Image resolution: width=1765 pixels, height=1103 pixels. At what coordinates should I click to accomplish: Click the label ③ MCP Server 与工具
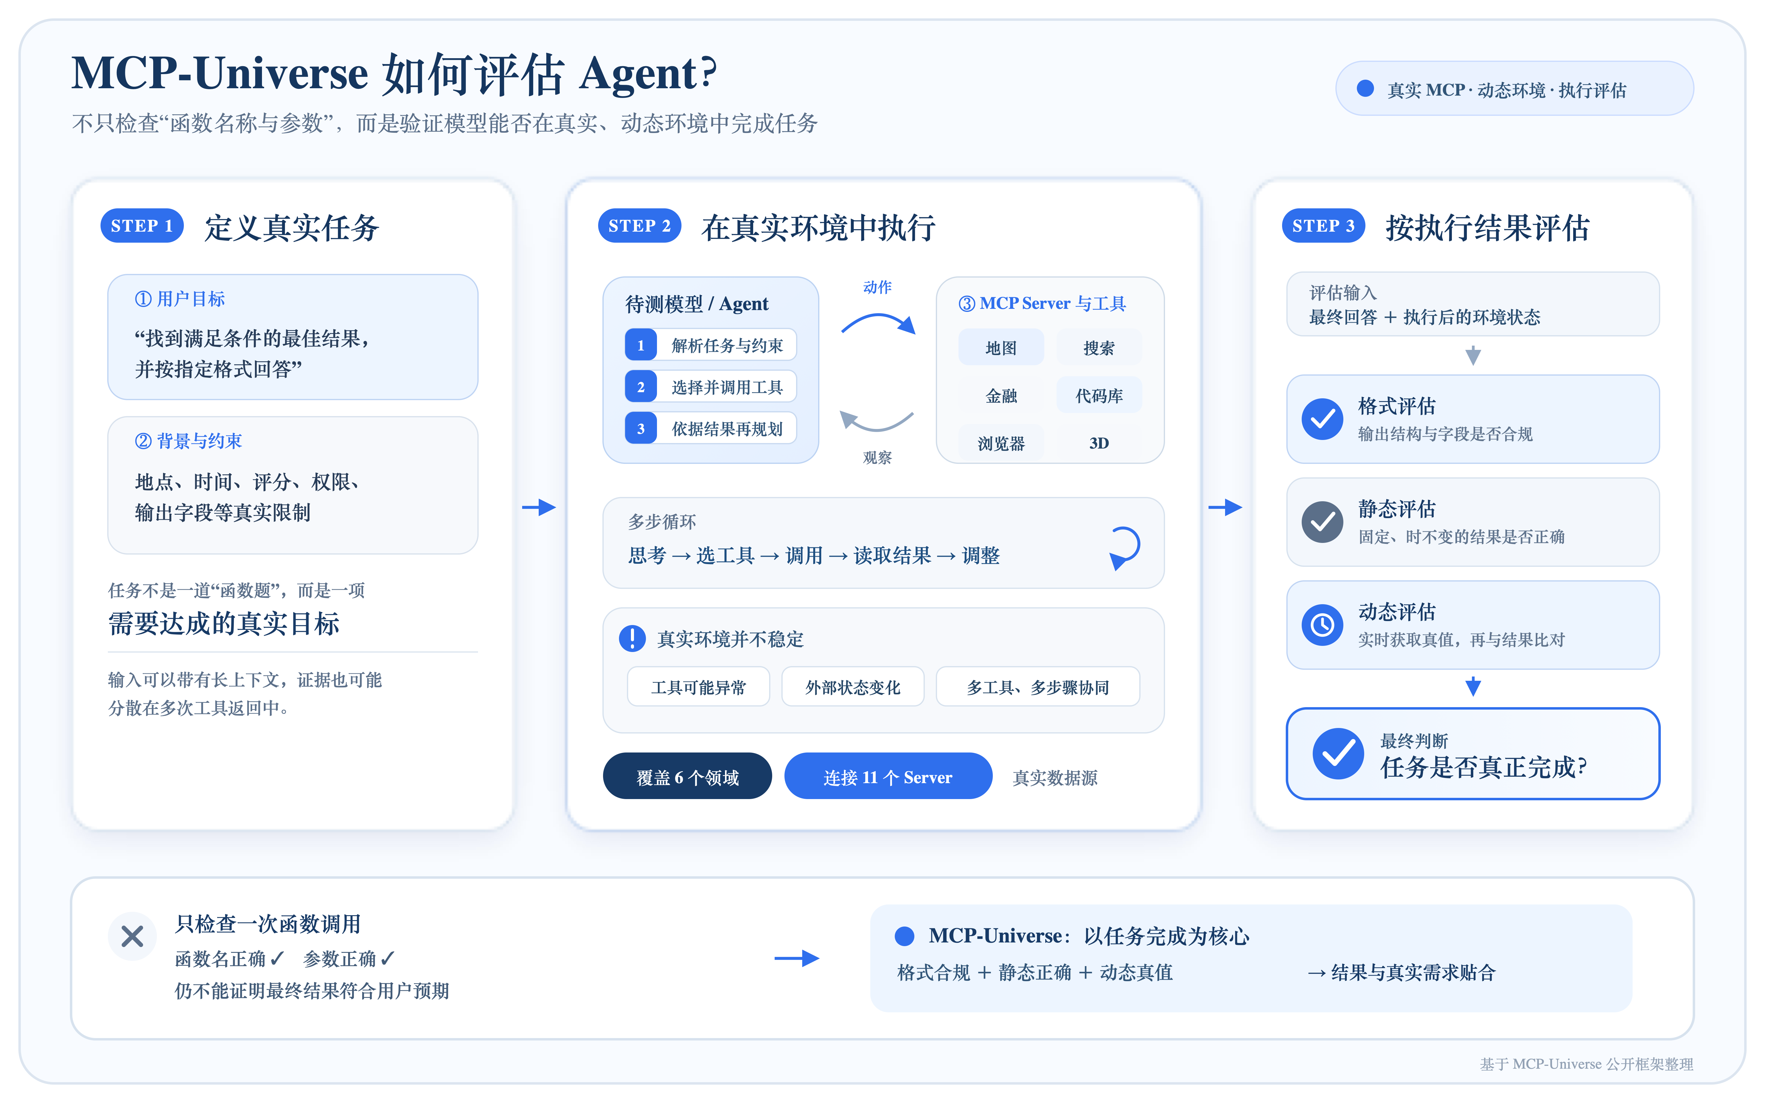pyautogui.click(x=1042, y=303)
